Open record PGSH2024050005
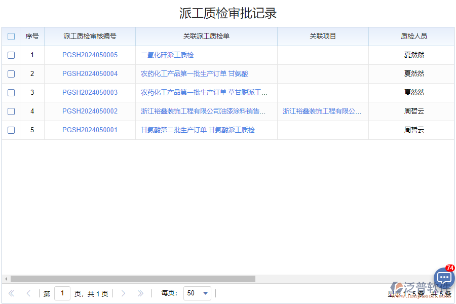Screen dimensions: 456x304 tap(90, 55)
